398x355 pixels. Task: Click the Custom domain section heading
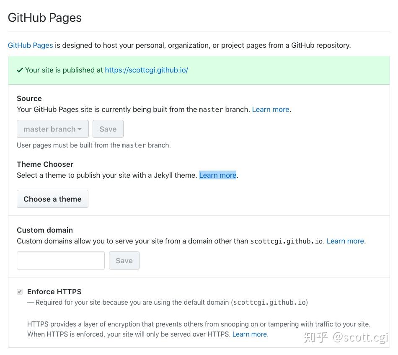pyautogui.click(x=44, y=230)
